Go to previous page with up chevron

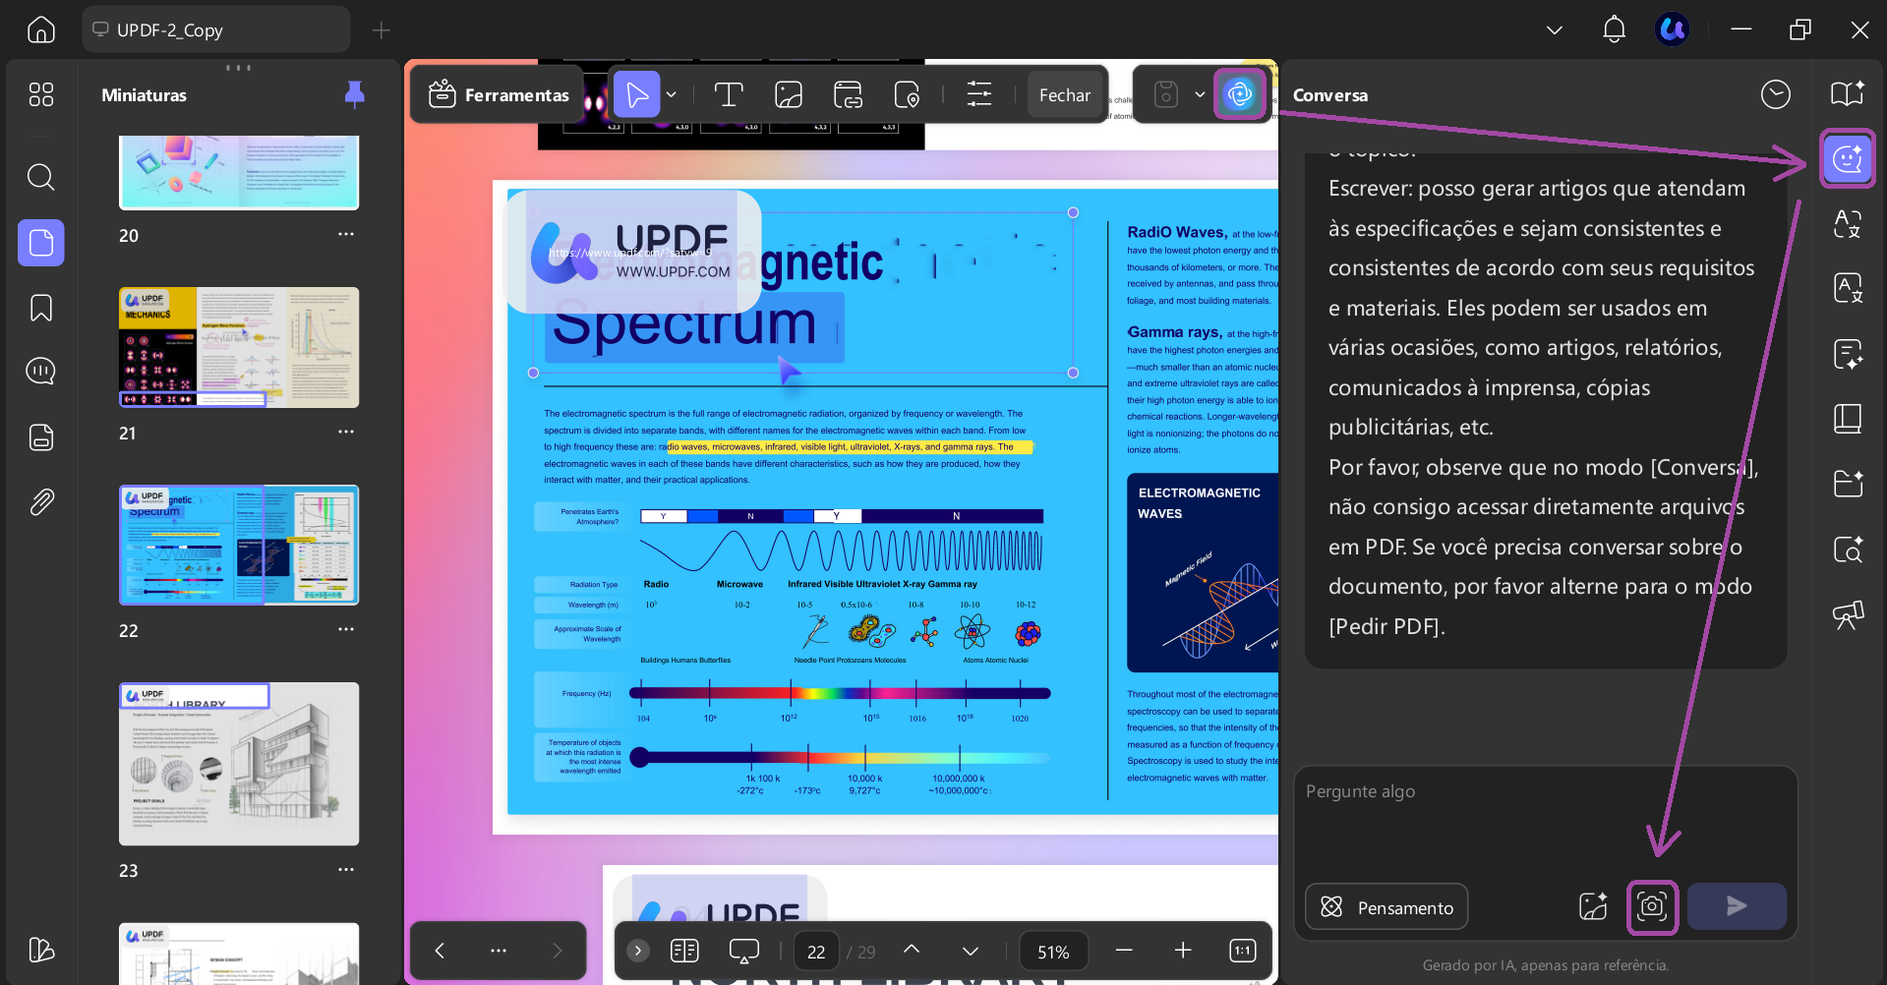[x=912, y=950]
